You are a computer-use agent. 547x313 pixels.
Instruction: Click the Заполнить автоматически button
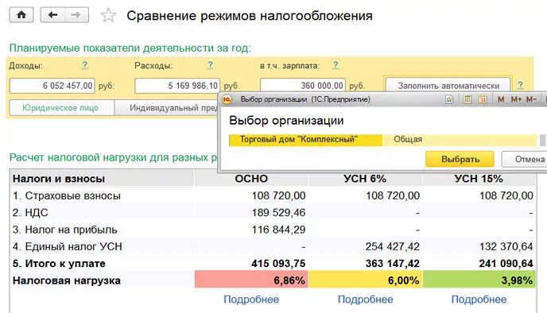(x=448, y=86)
